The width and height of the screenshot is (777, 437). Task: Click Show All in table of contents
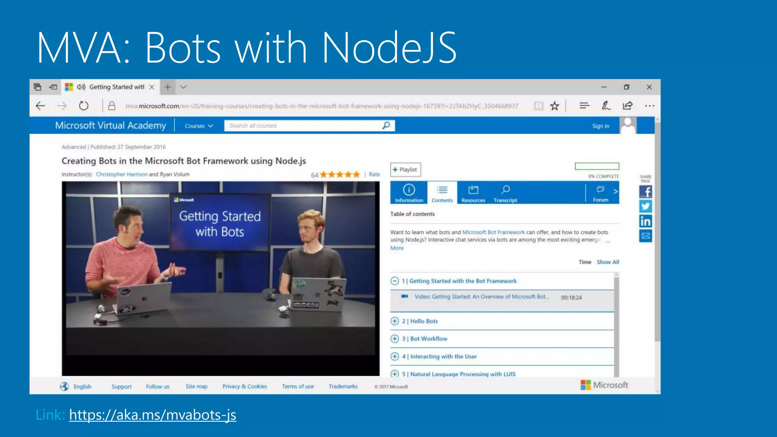pyautogui.click(x=607, y=262)
